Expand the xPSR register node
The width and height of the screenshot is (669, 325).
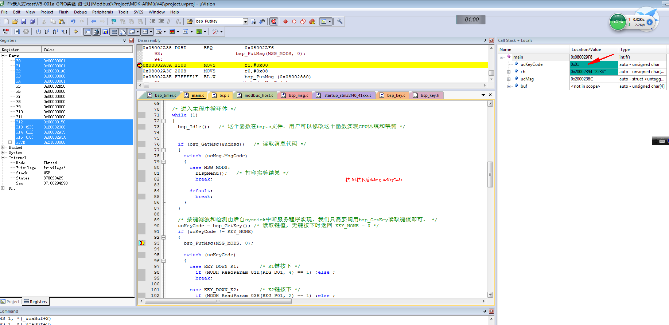[x=10, y=142]
